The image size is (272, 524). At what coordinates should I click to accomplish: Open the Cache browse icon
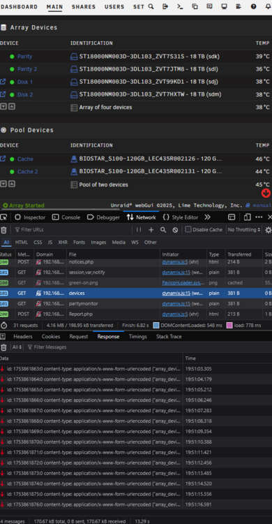point(3,159)
